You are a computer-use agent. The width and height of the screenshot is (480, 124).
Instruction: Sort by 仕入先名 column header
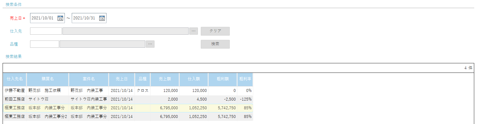point(15,79)
